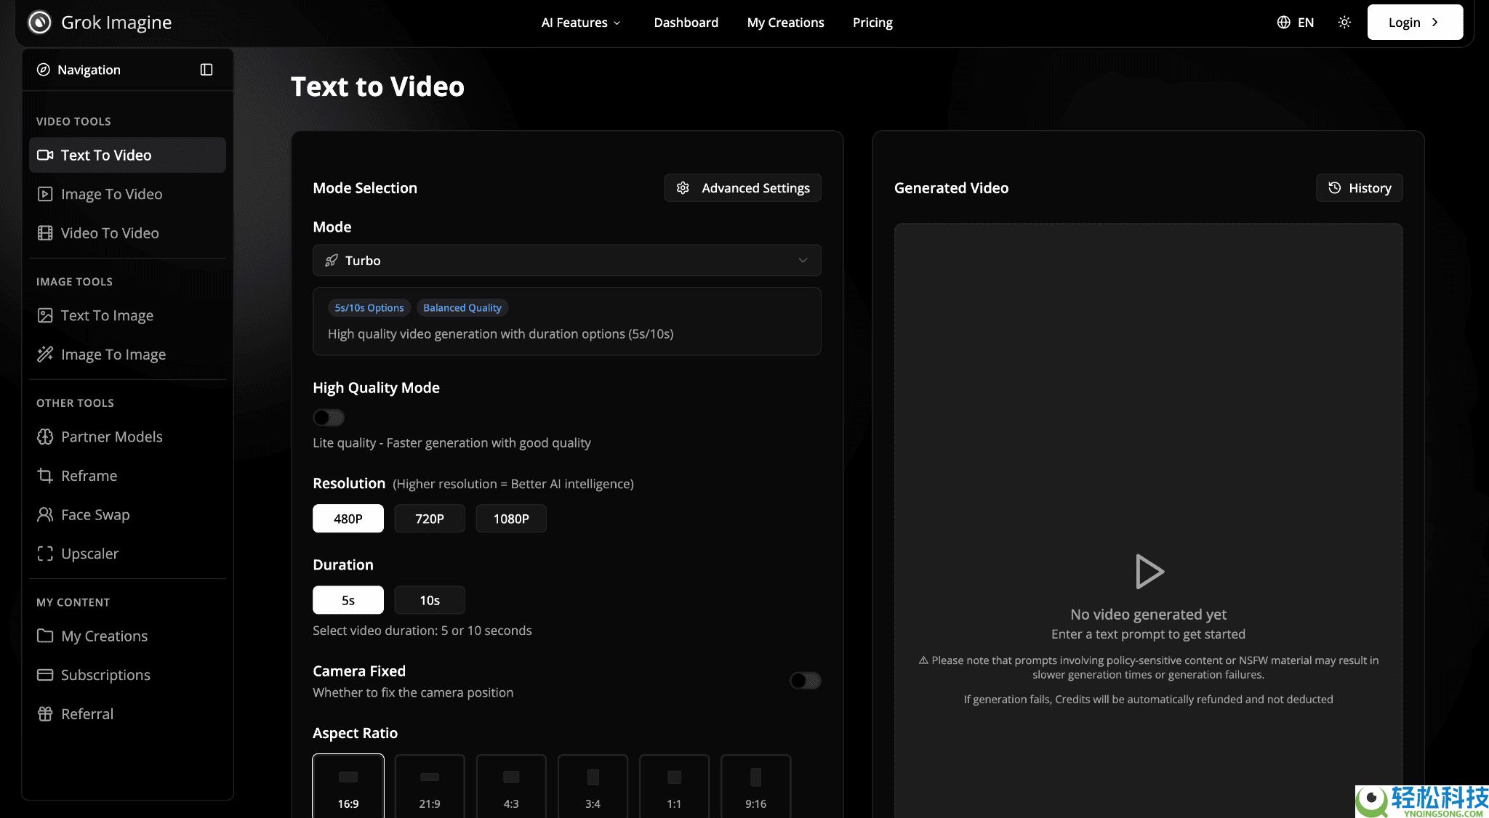Enable the High Quality Mode switch

(328, 418)
